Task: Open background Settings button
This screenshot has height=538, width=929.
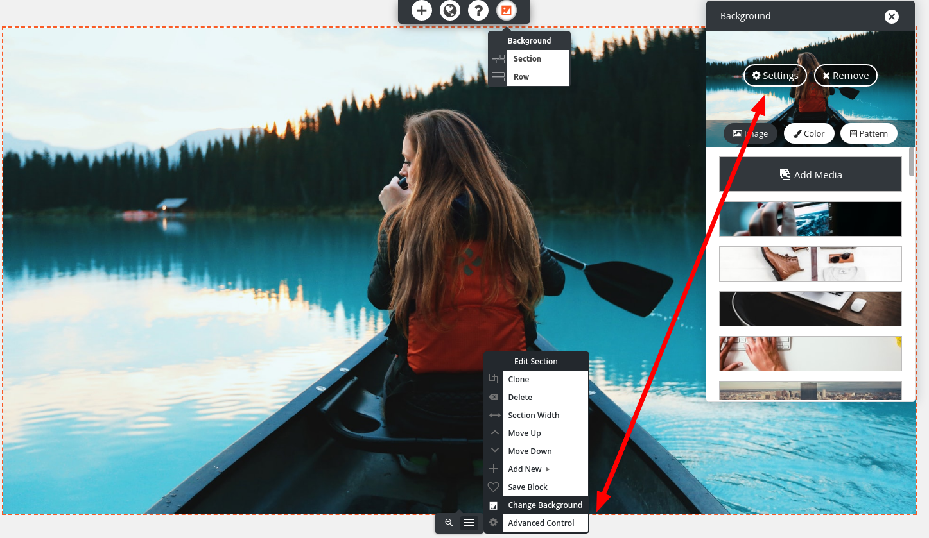Action: [x=776, y=76]
